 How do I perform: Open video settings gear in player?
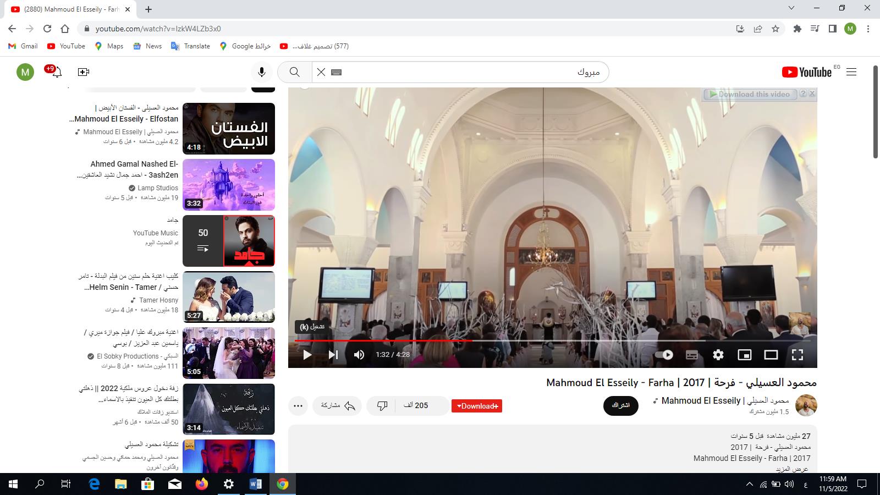[x=718, y=355]
